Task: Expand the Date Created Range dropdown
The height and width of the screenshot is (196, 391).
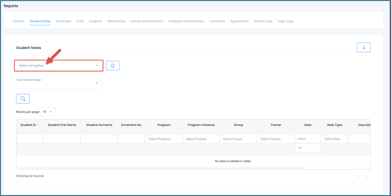Action: coord(58,83)
